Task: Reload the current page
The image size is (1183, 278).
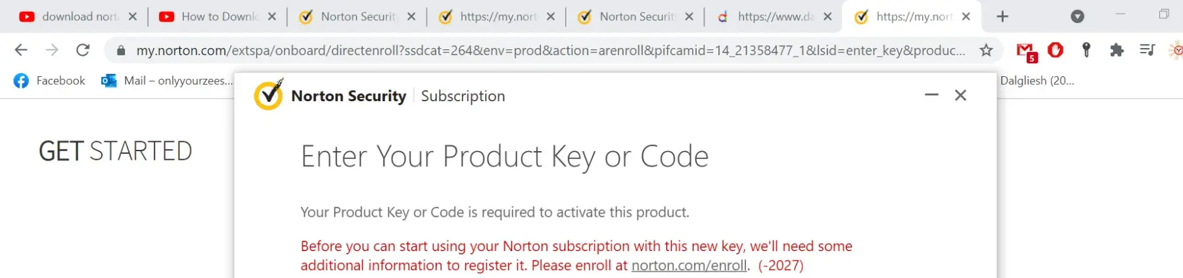Action: point(83,50)
